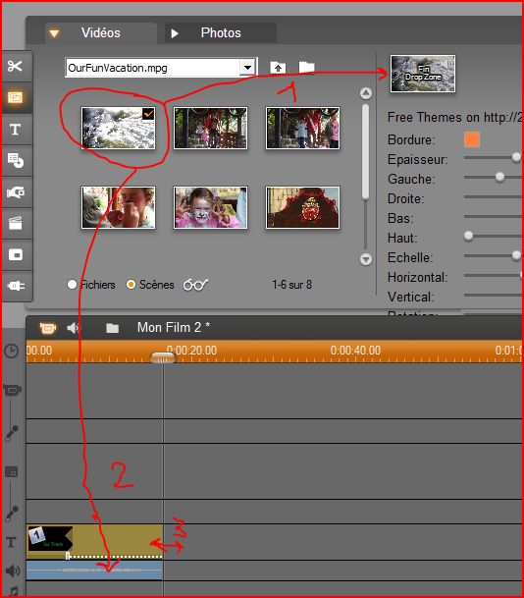Screen dimensions: 524x598
Task: Open the picture-in-picture overlay tool
Action: (x=16, y=254)
